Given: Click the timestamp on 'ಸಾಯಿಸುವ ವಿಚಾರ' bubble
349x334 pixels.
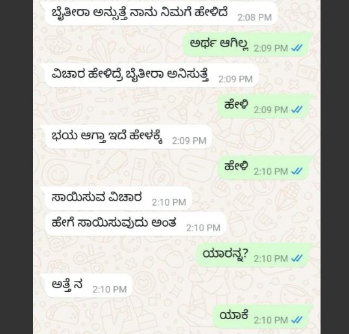Looking at the screenshot, I should point(169,203).
